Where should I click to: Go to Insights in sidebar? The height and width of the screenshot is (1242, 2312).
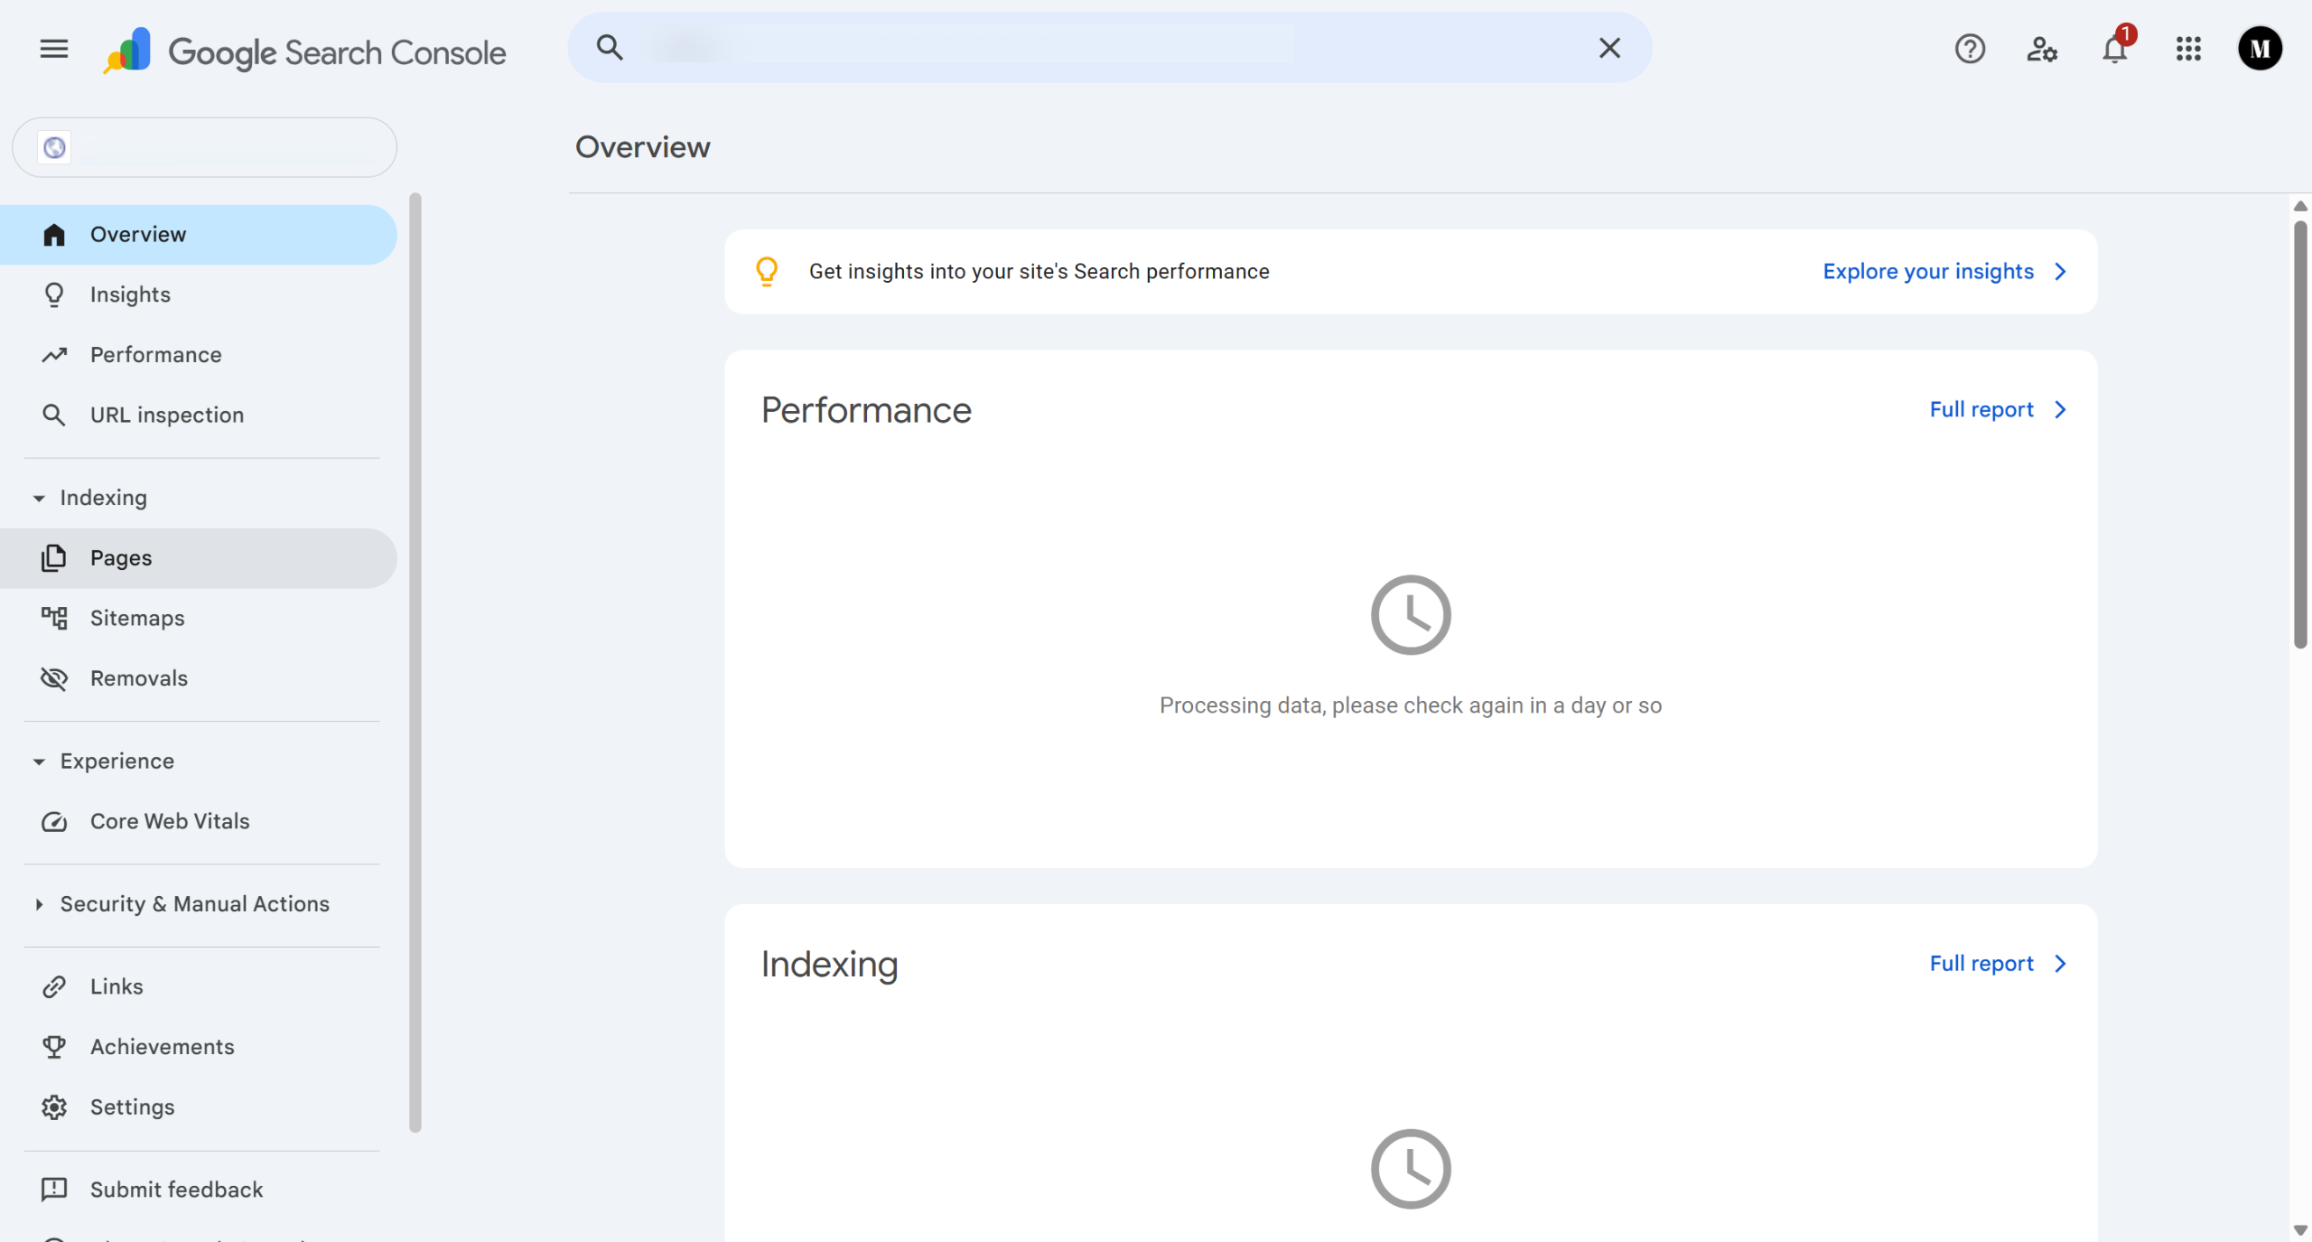[x=130, y=294]
